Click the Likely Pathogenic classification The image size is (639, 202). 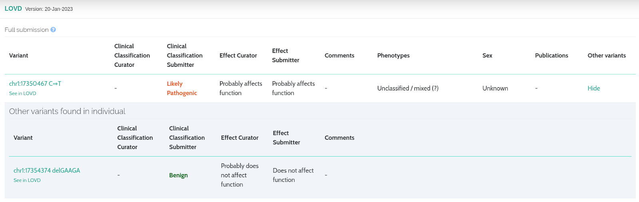click(182, 88)
